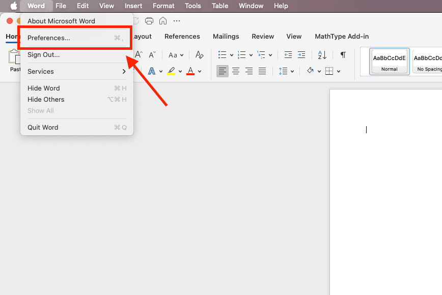The image size is (442, 295).
Task: Apply the No Spacing style
Action: coord(427,62)
